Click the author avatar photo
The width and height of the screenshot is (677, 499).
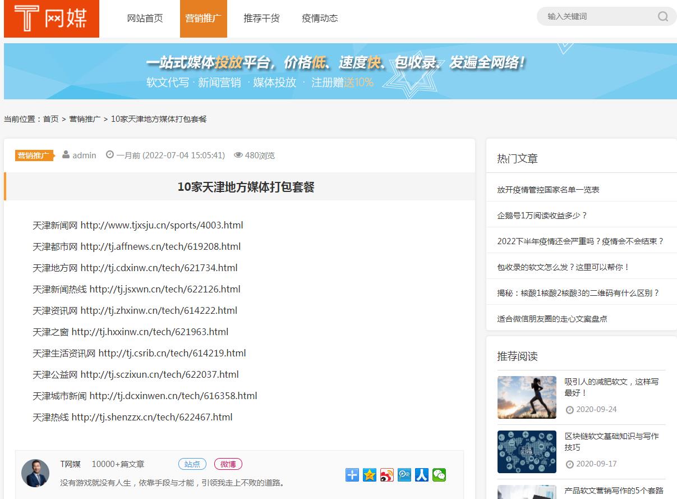click(x=35, y=473)
